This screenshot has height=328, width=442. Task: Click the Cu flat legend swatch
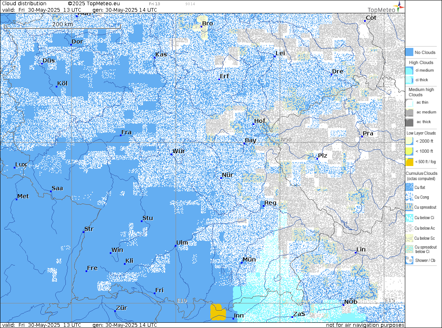point(409,187)
